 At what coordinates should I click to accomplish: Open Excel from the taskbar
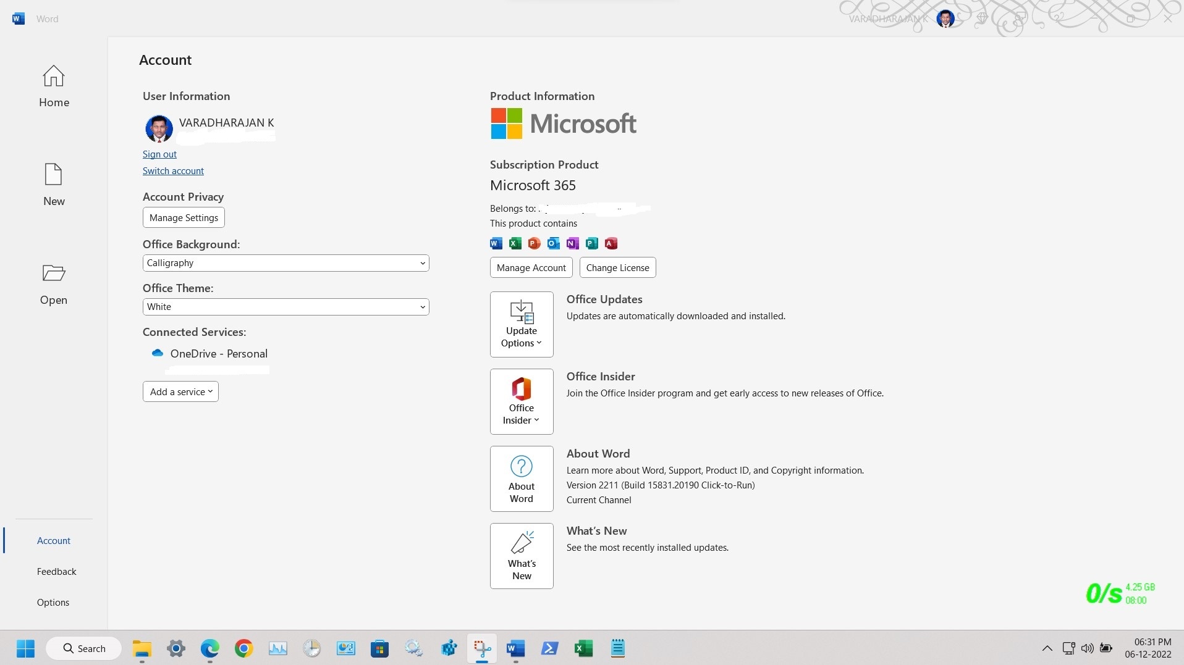[x=584, y=648]
